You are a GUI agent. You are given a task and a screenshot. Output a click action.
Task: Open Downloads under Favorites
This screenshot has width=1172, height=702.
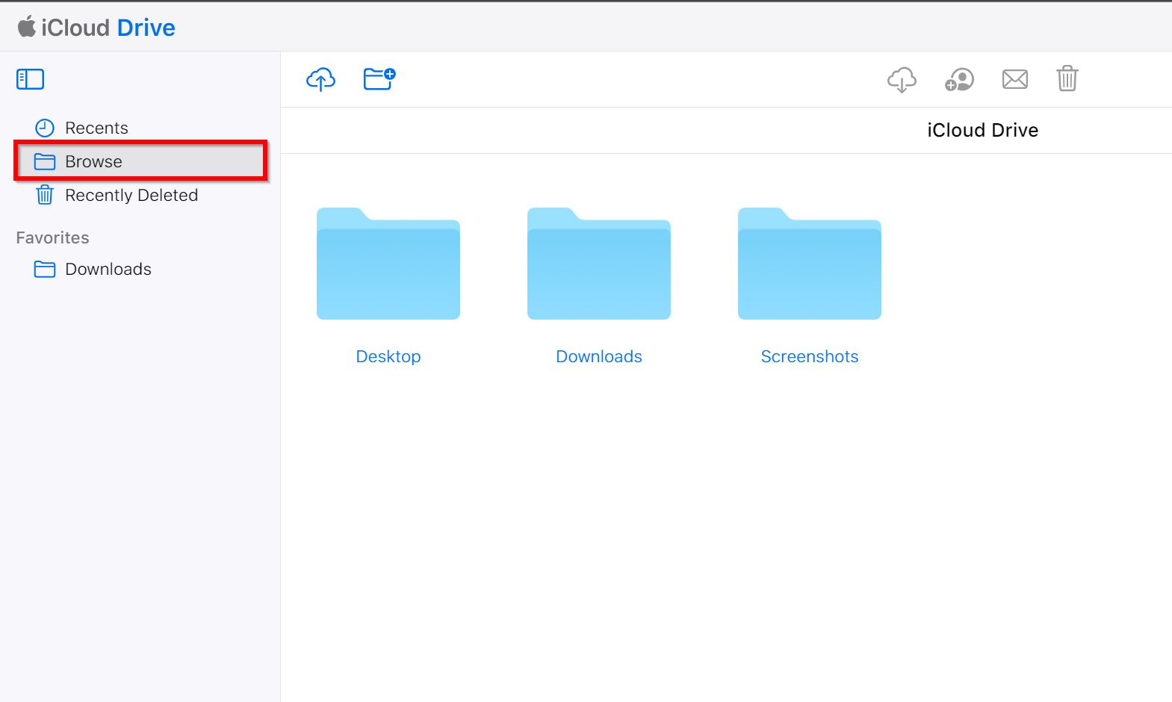tap(140, 269)
